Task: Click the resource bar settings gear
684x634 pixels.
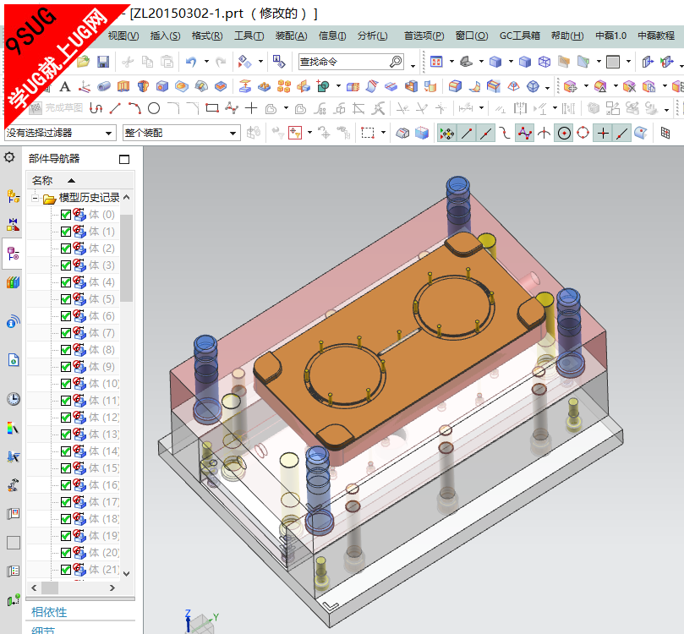Action: [9, 157]
